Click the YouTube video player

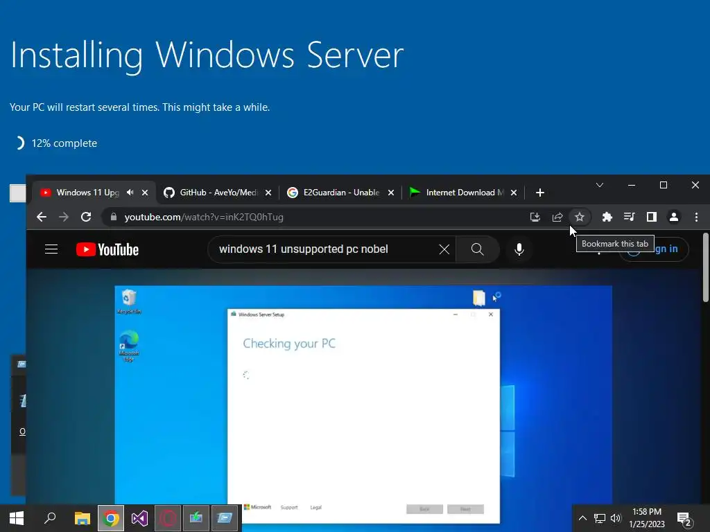tap(363, 402)
